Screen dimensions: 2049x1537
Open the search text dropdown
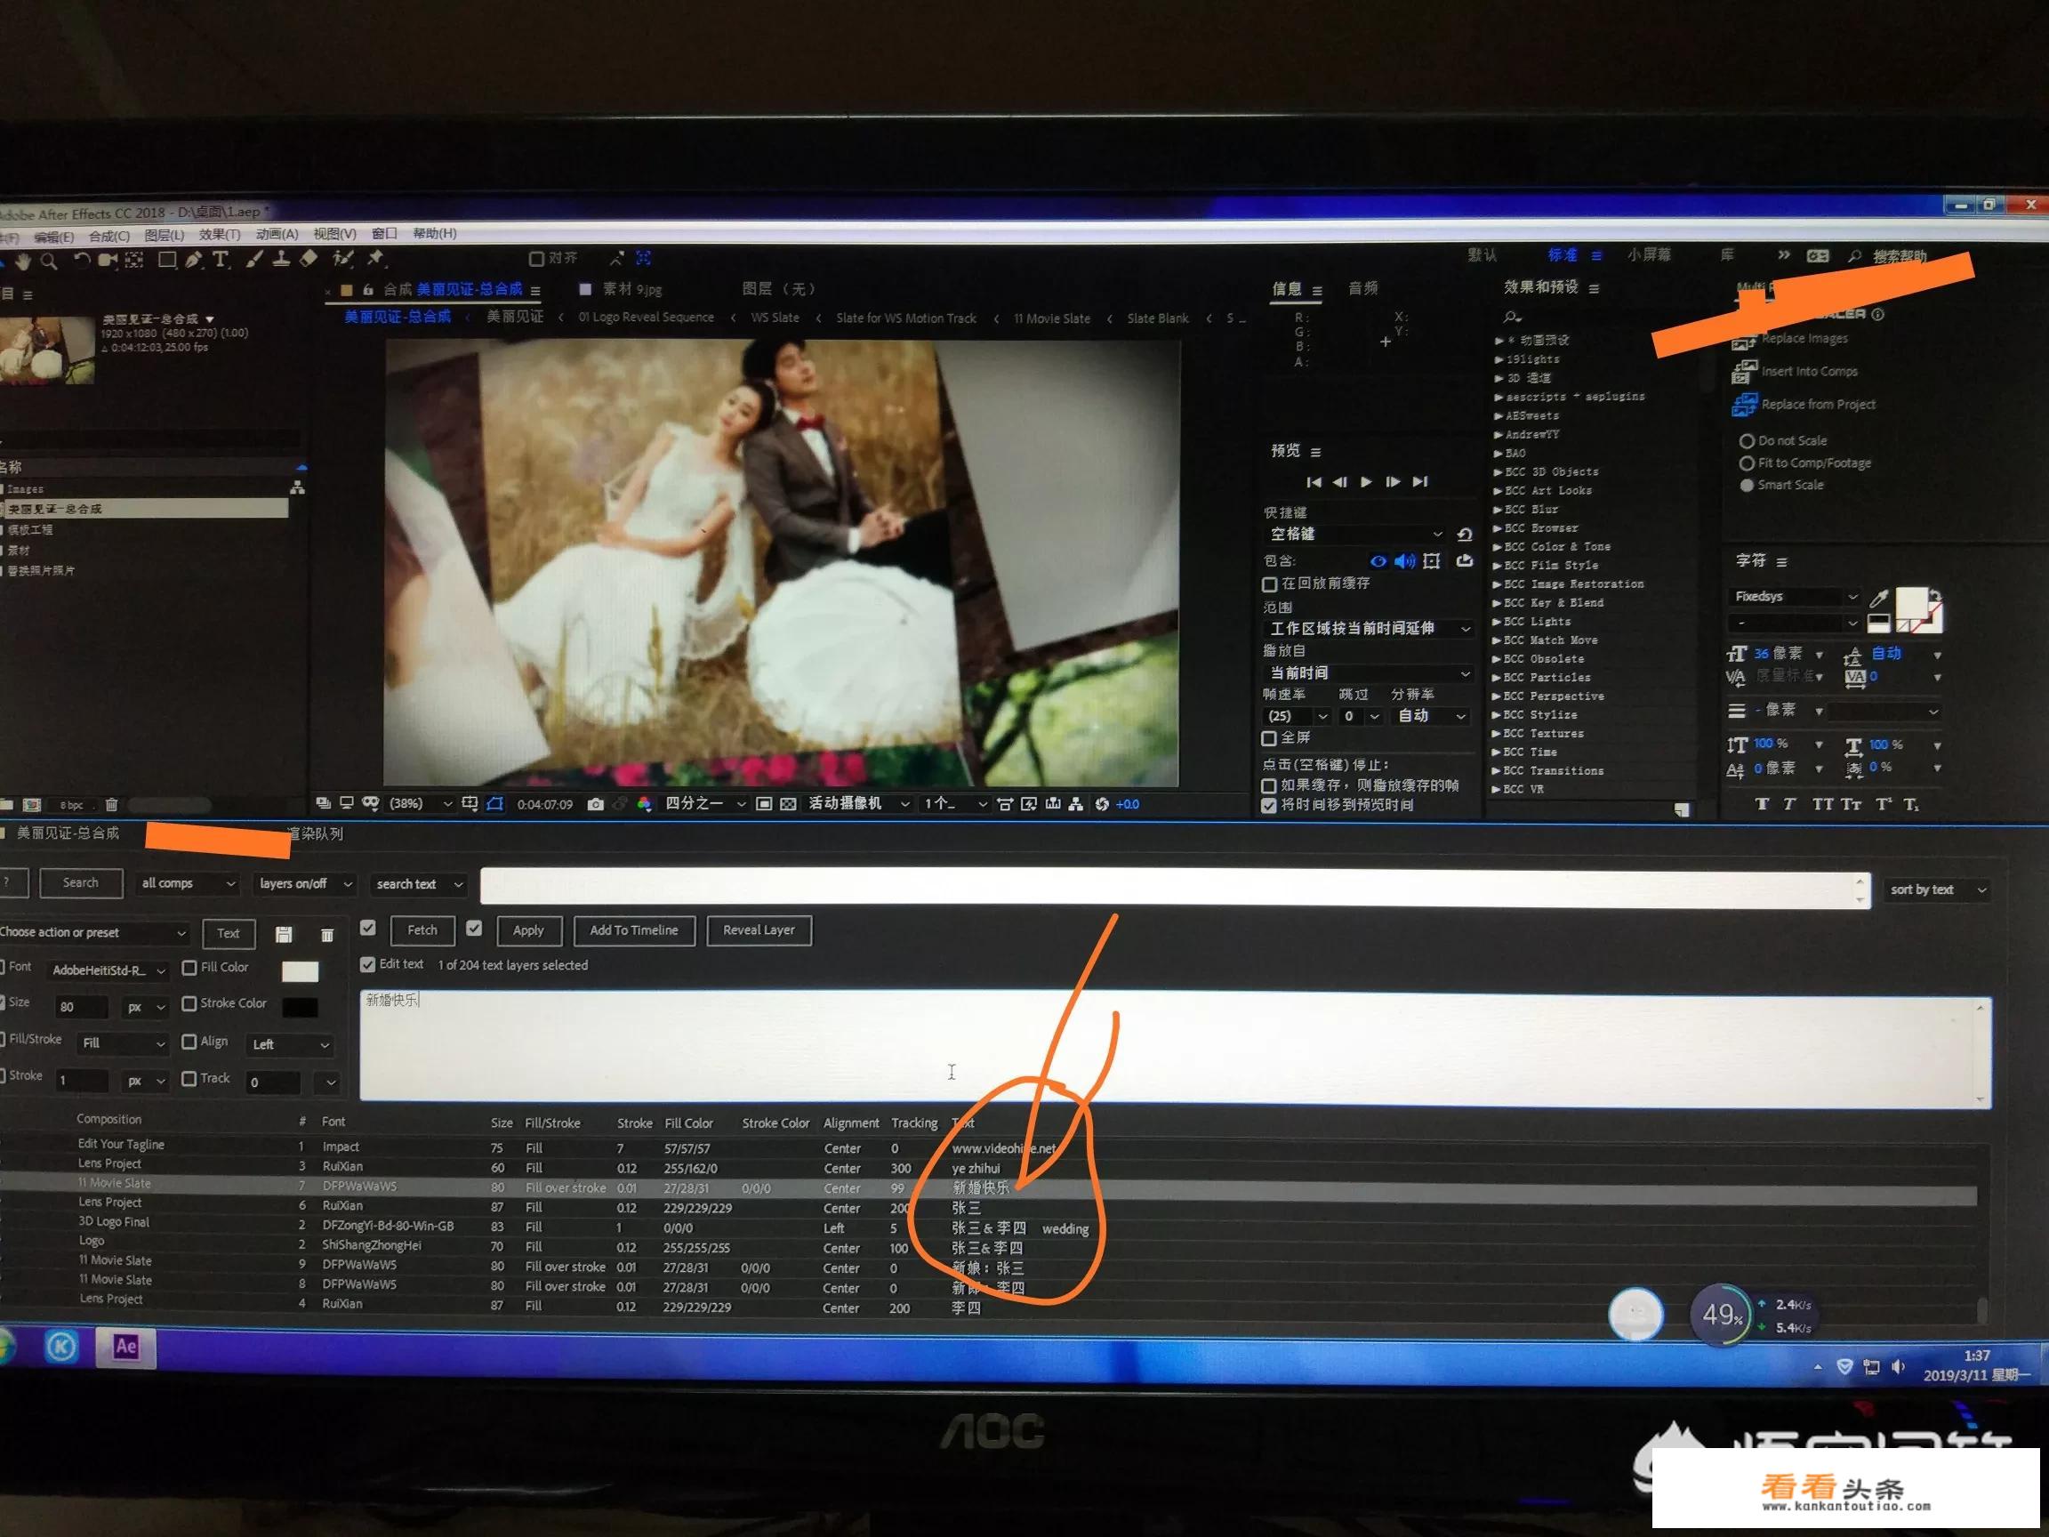coord(419,885)
